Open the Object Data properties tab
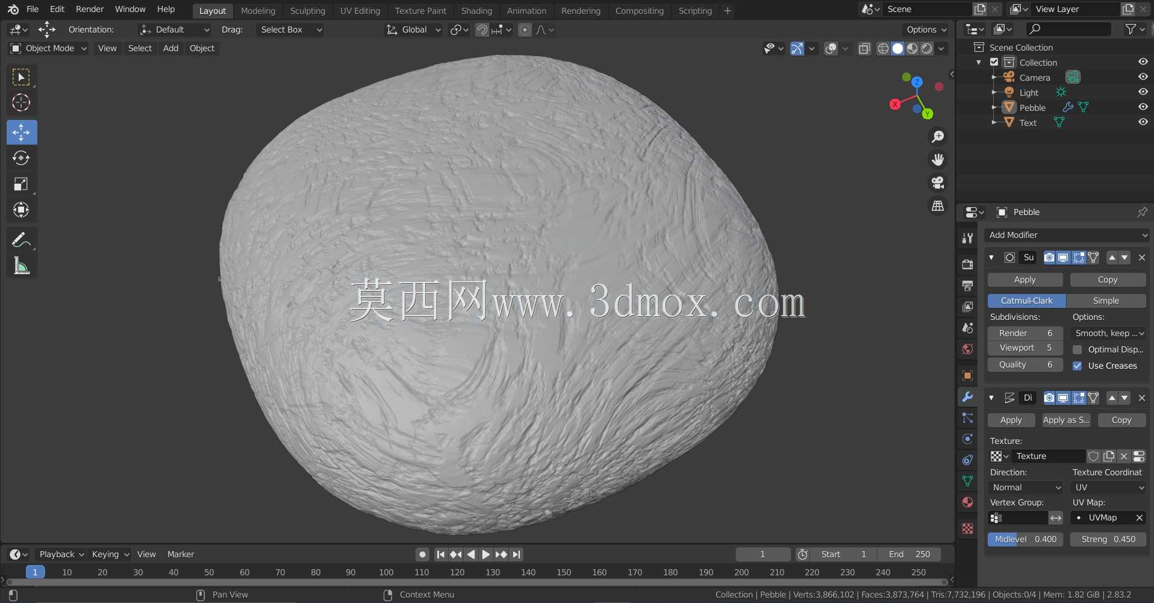 (967, 481)
